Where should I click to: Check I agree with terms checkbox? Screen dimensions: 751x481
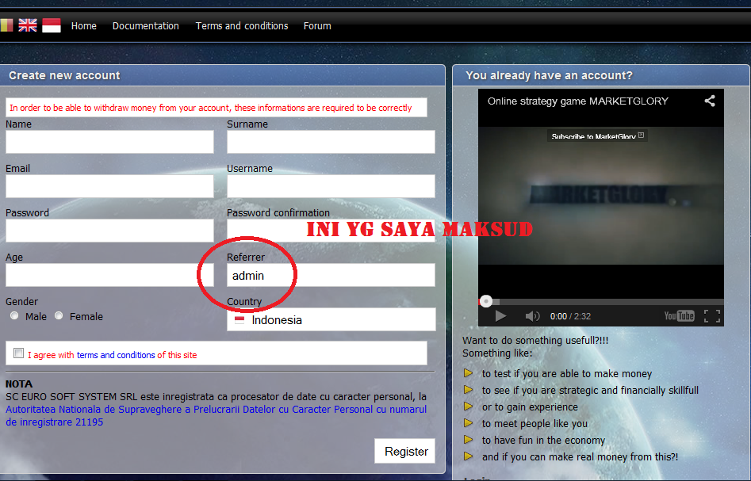(x=19, y=353)
